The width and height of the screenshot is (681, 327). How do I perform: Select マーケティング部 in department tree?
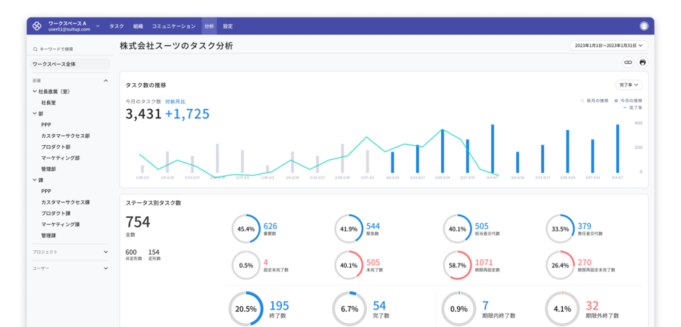pyautogui.click(x=61, y=158)
